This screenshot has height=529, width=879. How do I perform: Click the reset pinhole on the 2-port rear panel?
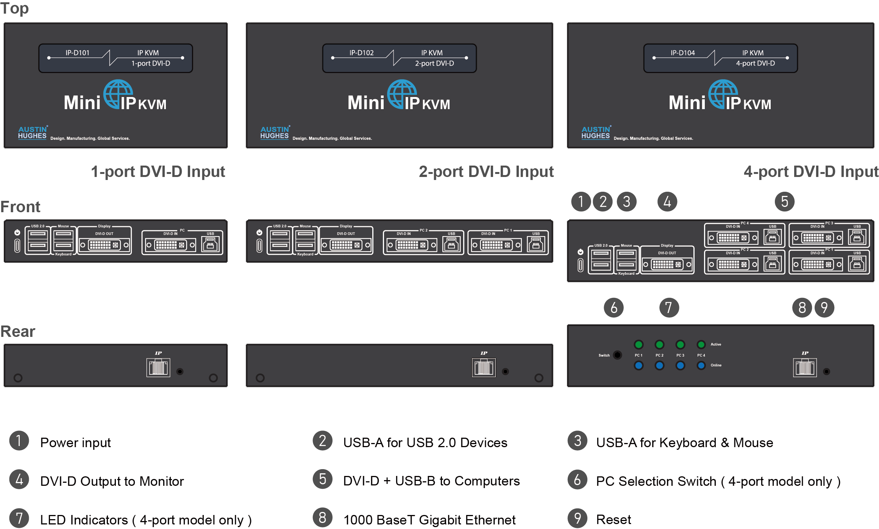[505, 371]
